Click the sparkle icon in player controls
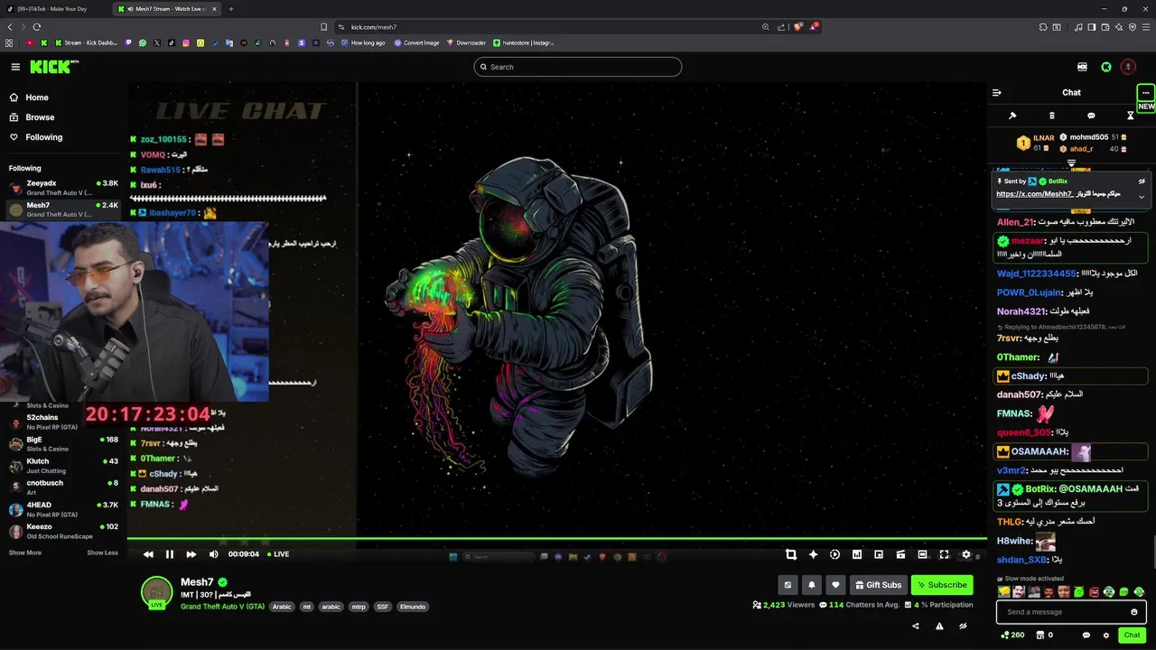The image size is (1156, 650). click(x=813, y=554)
